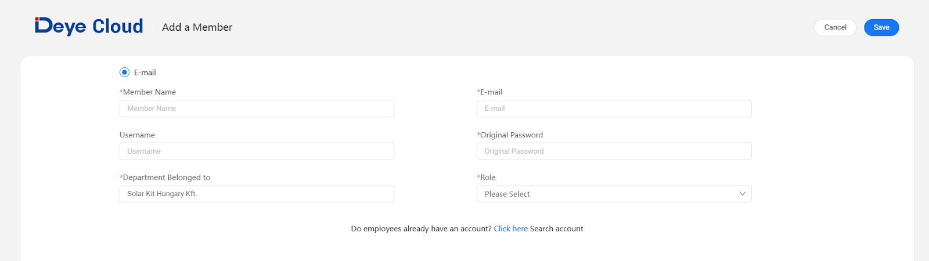Image resolution: width=929 pixels, height=261 pixels.
Task: Cancel adding the member
Action: click(835, 27)
